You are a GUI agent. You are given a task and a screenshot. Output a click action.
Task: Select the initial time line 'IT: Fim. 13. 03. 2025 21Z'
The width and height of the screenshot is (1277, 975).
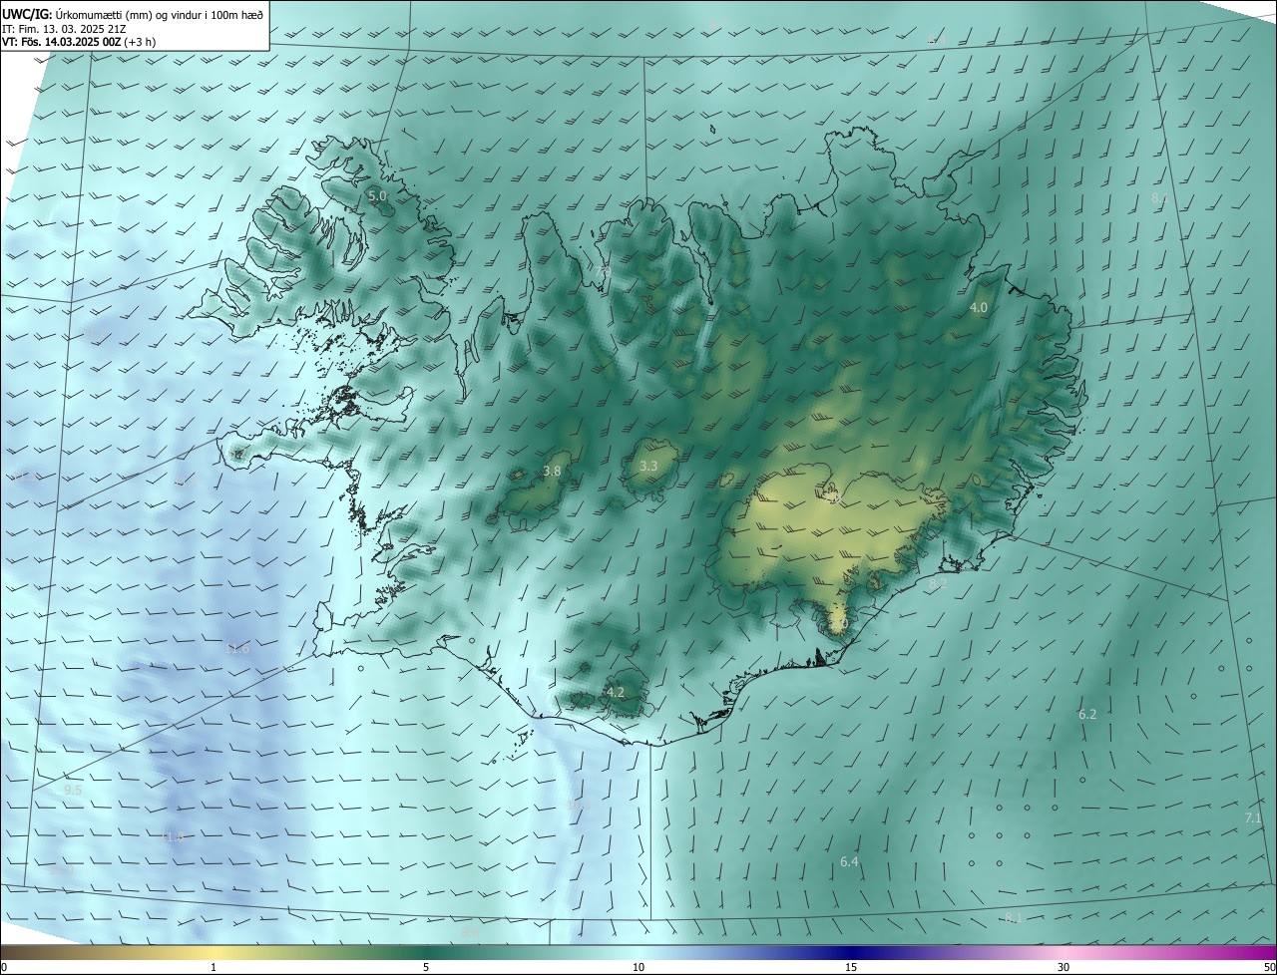coord(62,28)
